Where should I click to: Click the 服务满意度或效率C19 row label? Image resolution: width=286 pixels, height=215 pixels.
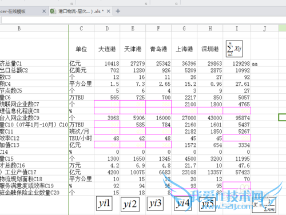point(27,186)
